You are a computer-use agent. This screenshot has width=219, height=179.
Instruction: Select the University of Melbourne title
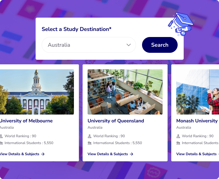click(26, 121)
